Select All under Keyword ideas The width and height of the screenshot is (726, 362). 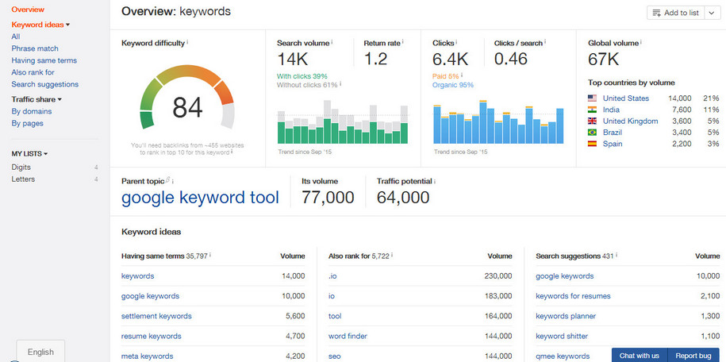point(16,37)
